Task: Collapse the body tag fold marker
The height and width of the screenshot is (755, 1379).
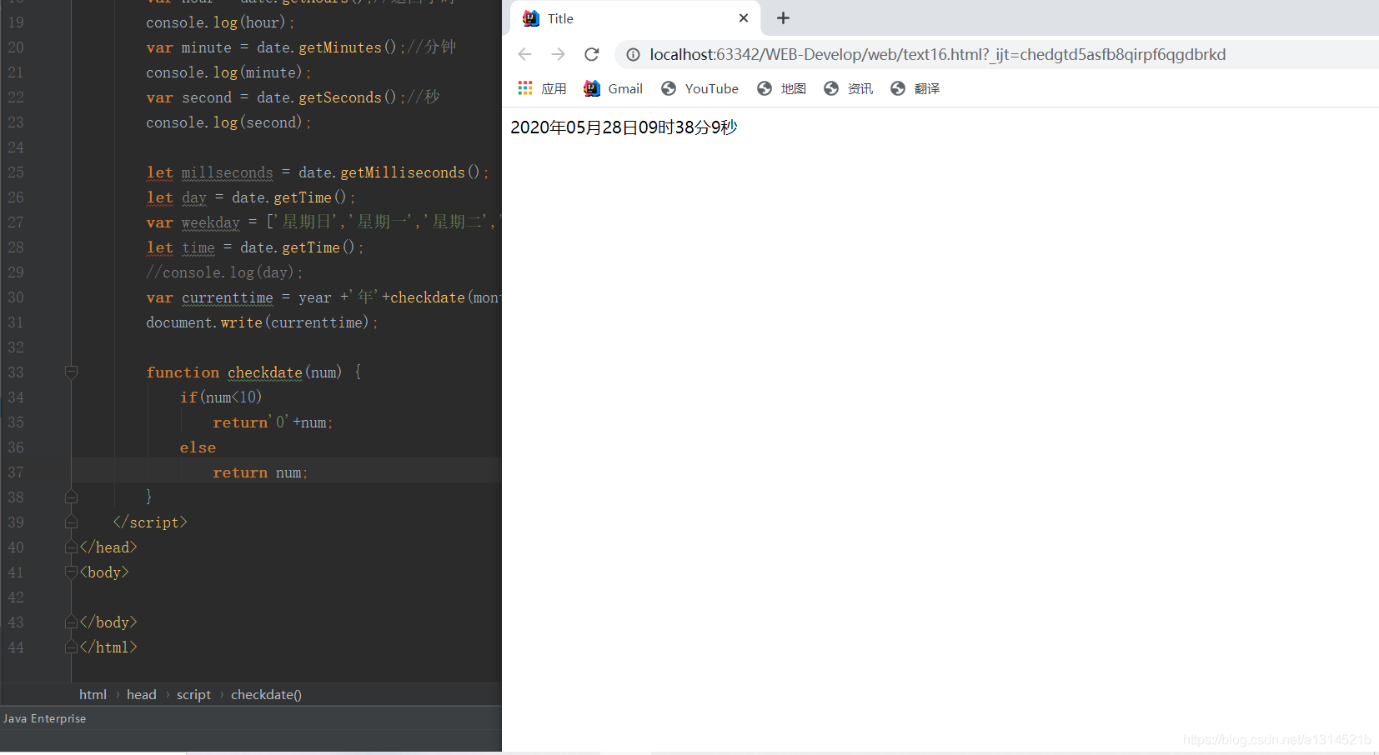Action: click(x=71, y=572)
